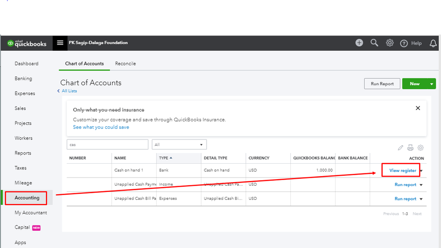The width and height of the screenshot is (441, 248).
Task: Open the search magnifier icon
Action: [374, 43]
